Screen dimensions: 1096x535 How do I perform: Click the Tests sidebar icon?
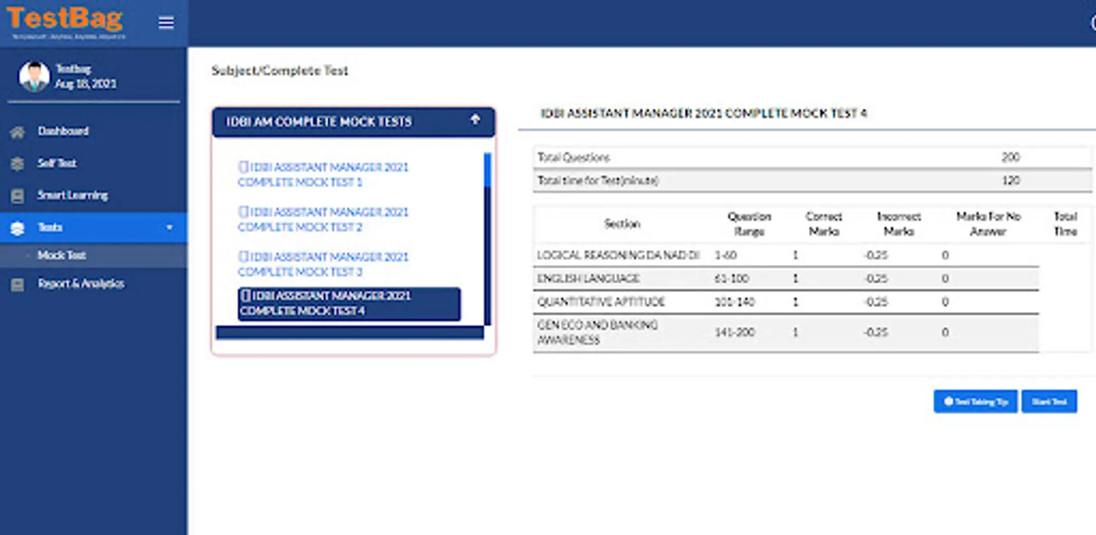click(18, 228)
